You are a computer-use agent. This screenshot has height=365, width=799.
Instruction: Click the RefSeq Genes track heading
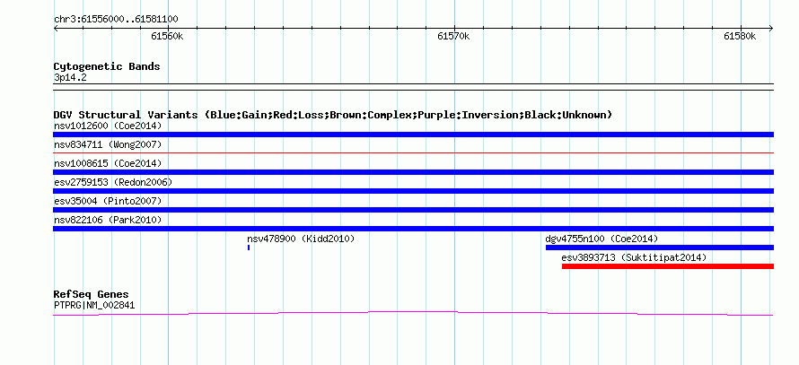(x=91, y=294)
